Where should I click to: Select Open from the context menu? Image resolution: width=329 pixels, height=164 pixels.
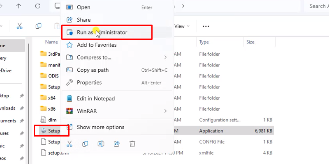[83, 7]
